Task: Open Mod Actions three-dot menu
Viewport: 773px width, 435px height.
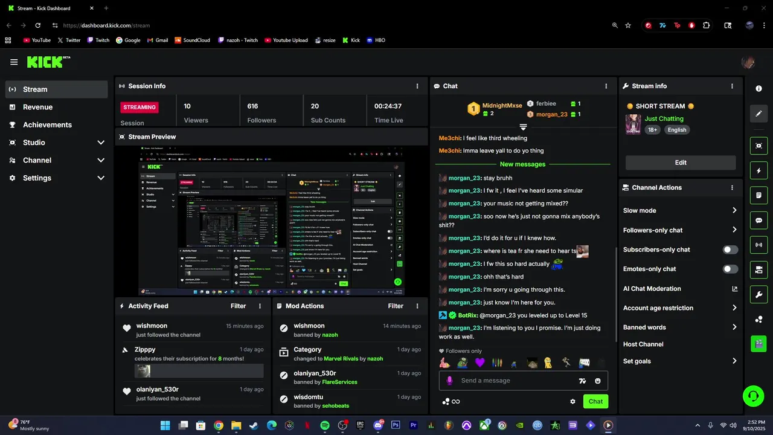Action: [x=417, y=306]
